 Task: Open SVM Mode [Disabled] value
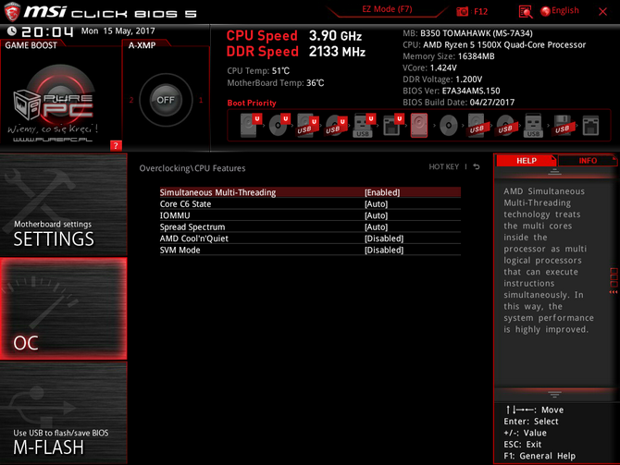pyautogui.click(x=384, y=250)
